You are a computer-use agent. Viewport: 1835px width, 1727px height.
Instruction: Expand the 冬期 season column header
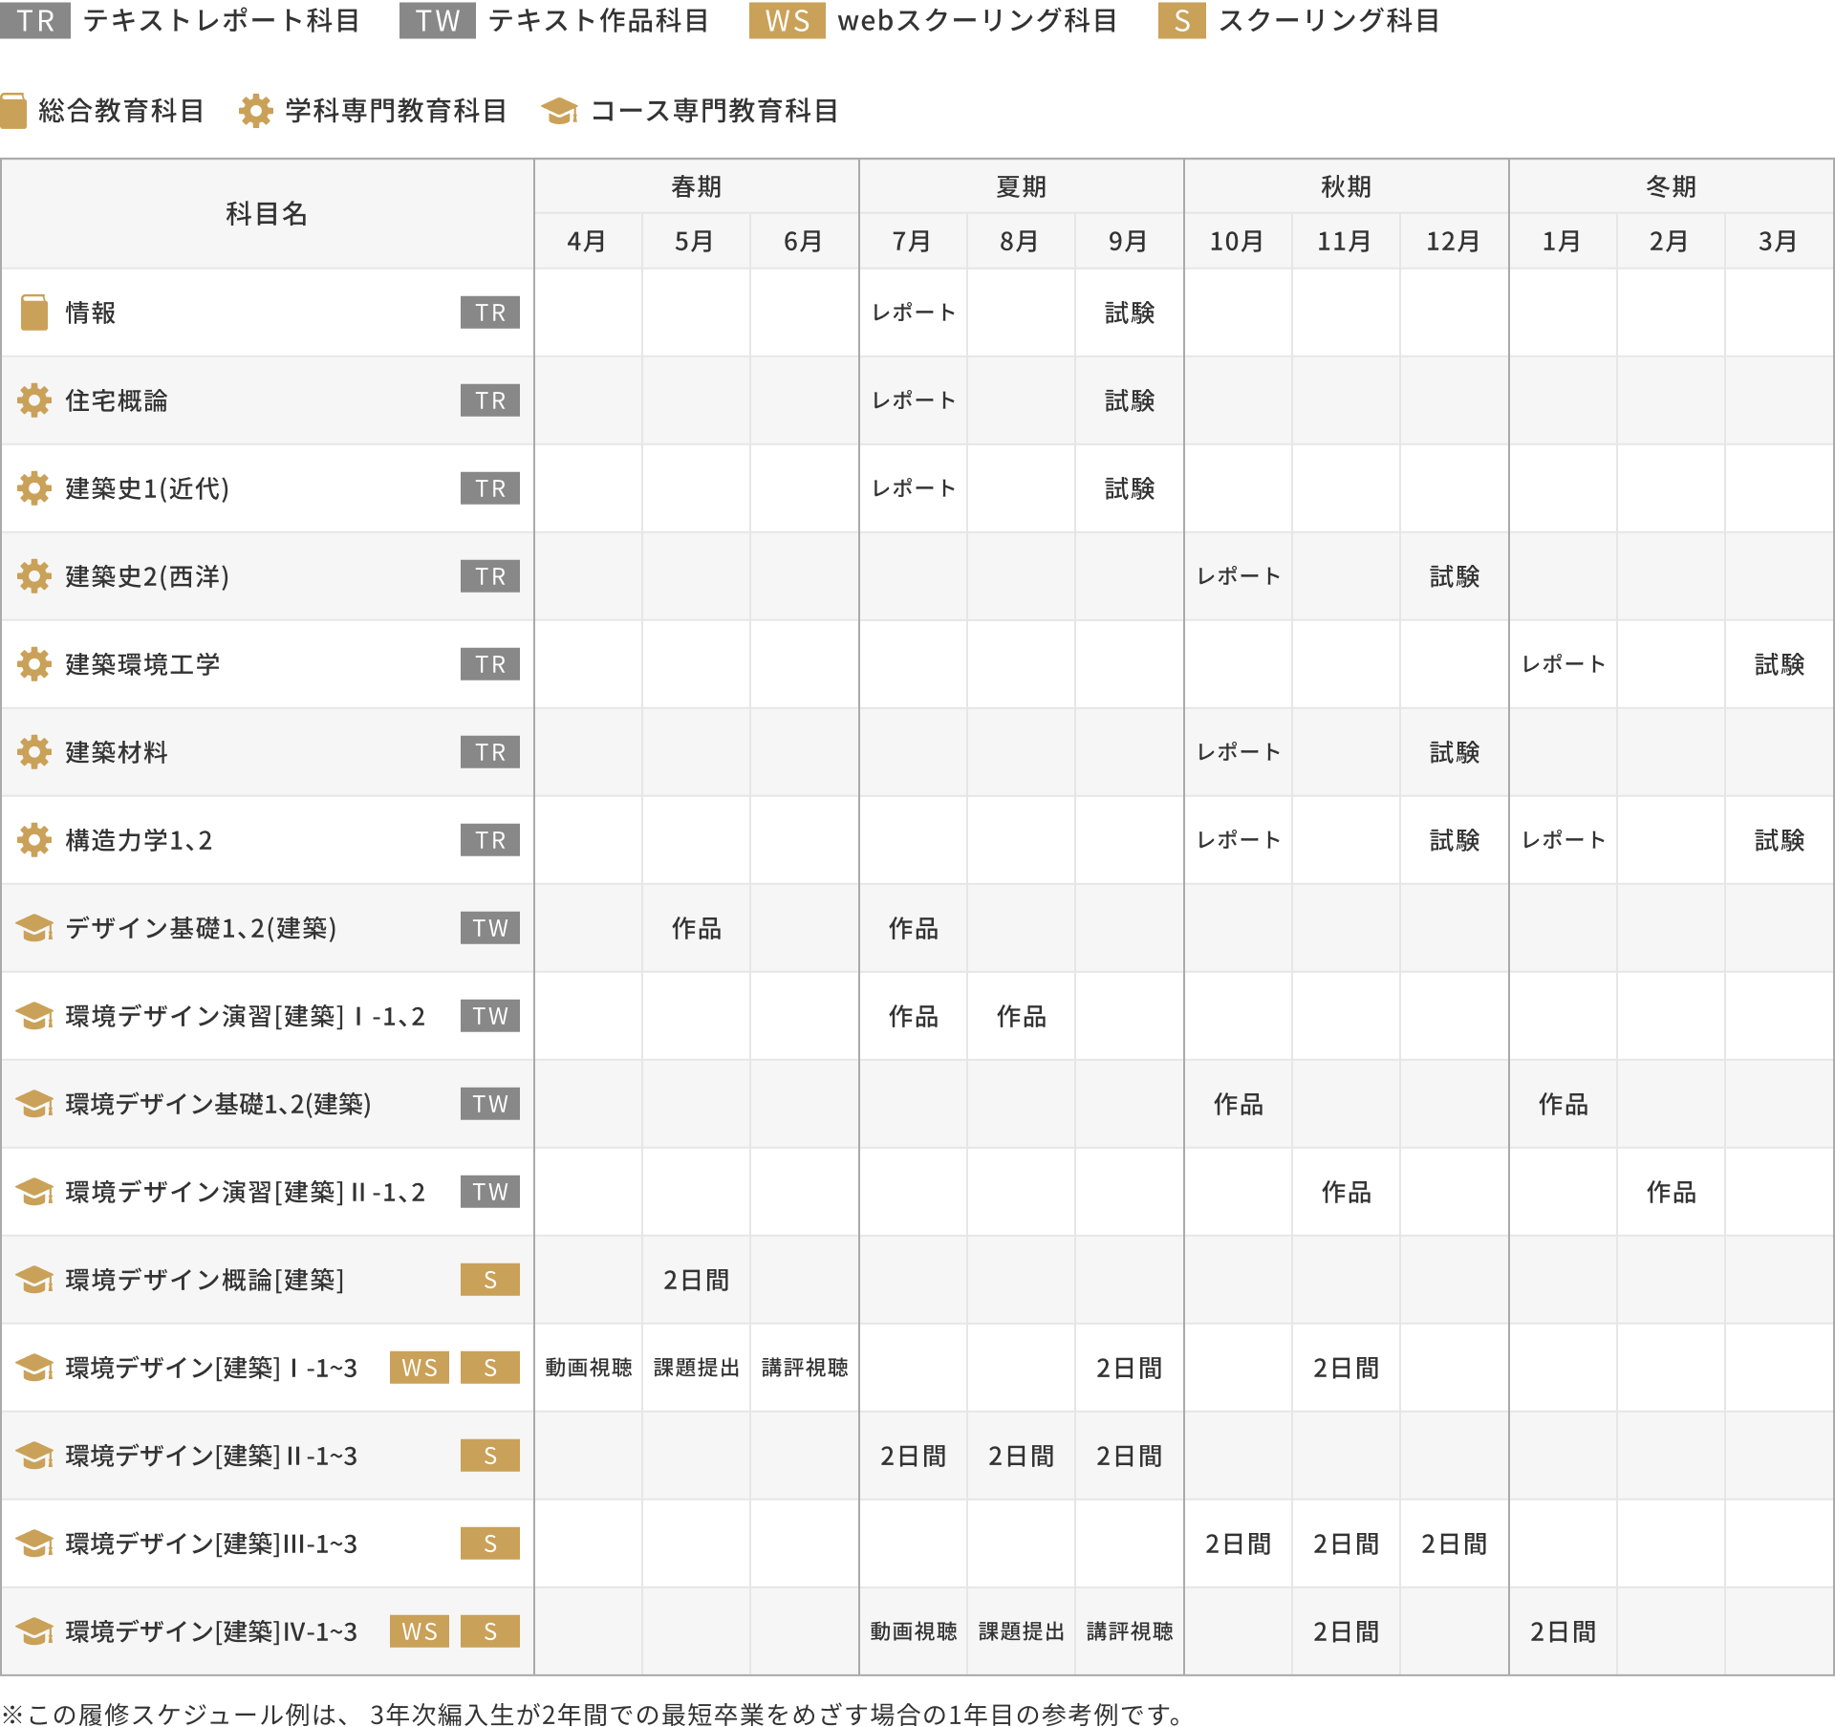[x=1672, y=186]
